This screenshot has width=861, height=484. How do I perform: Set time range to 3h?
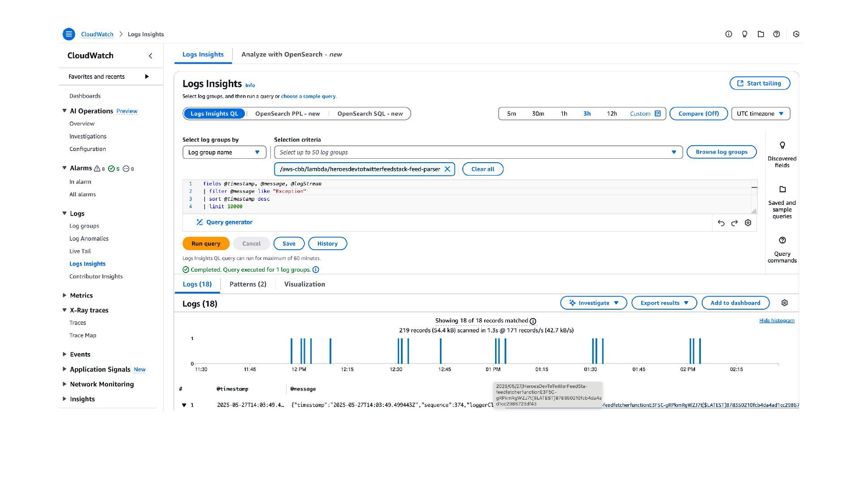point(587,113)
